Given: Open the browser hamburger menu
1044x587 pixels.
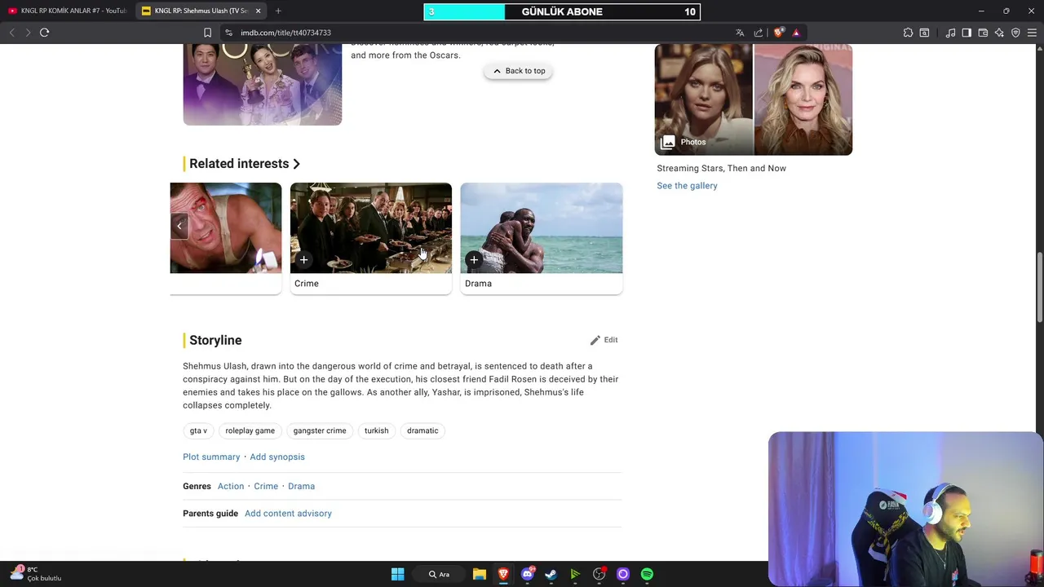Looking at the screenshot, I should pos(1032,33).
